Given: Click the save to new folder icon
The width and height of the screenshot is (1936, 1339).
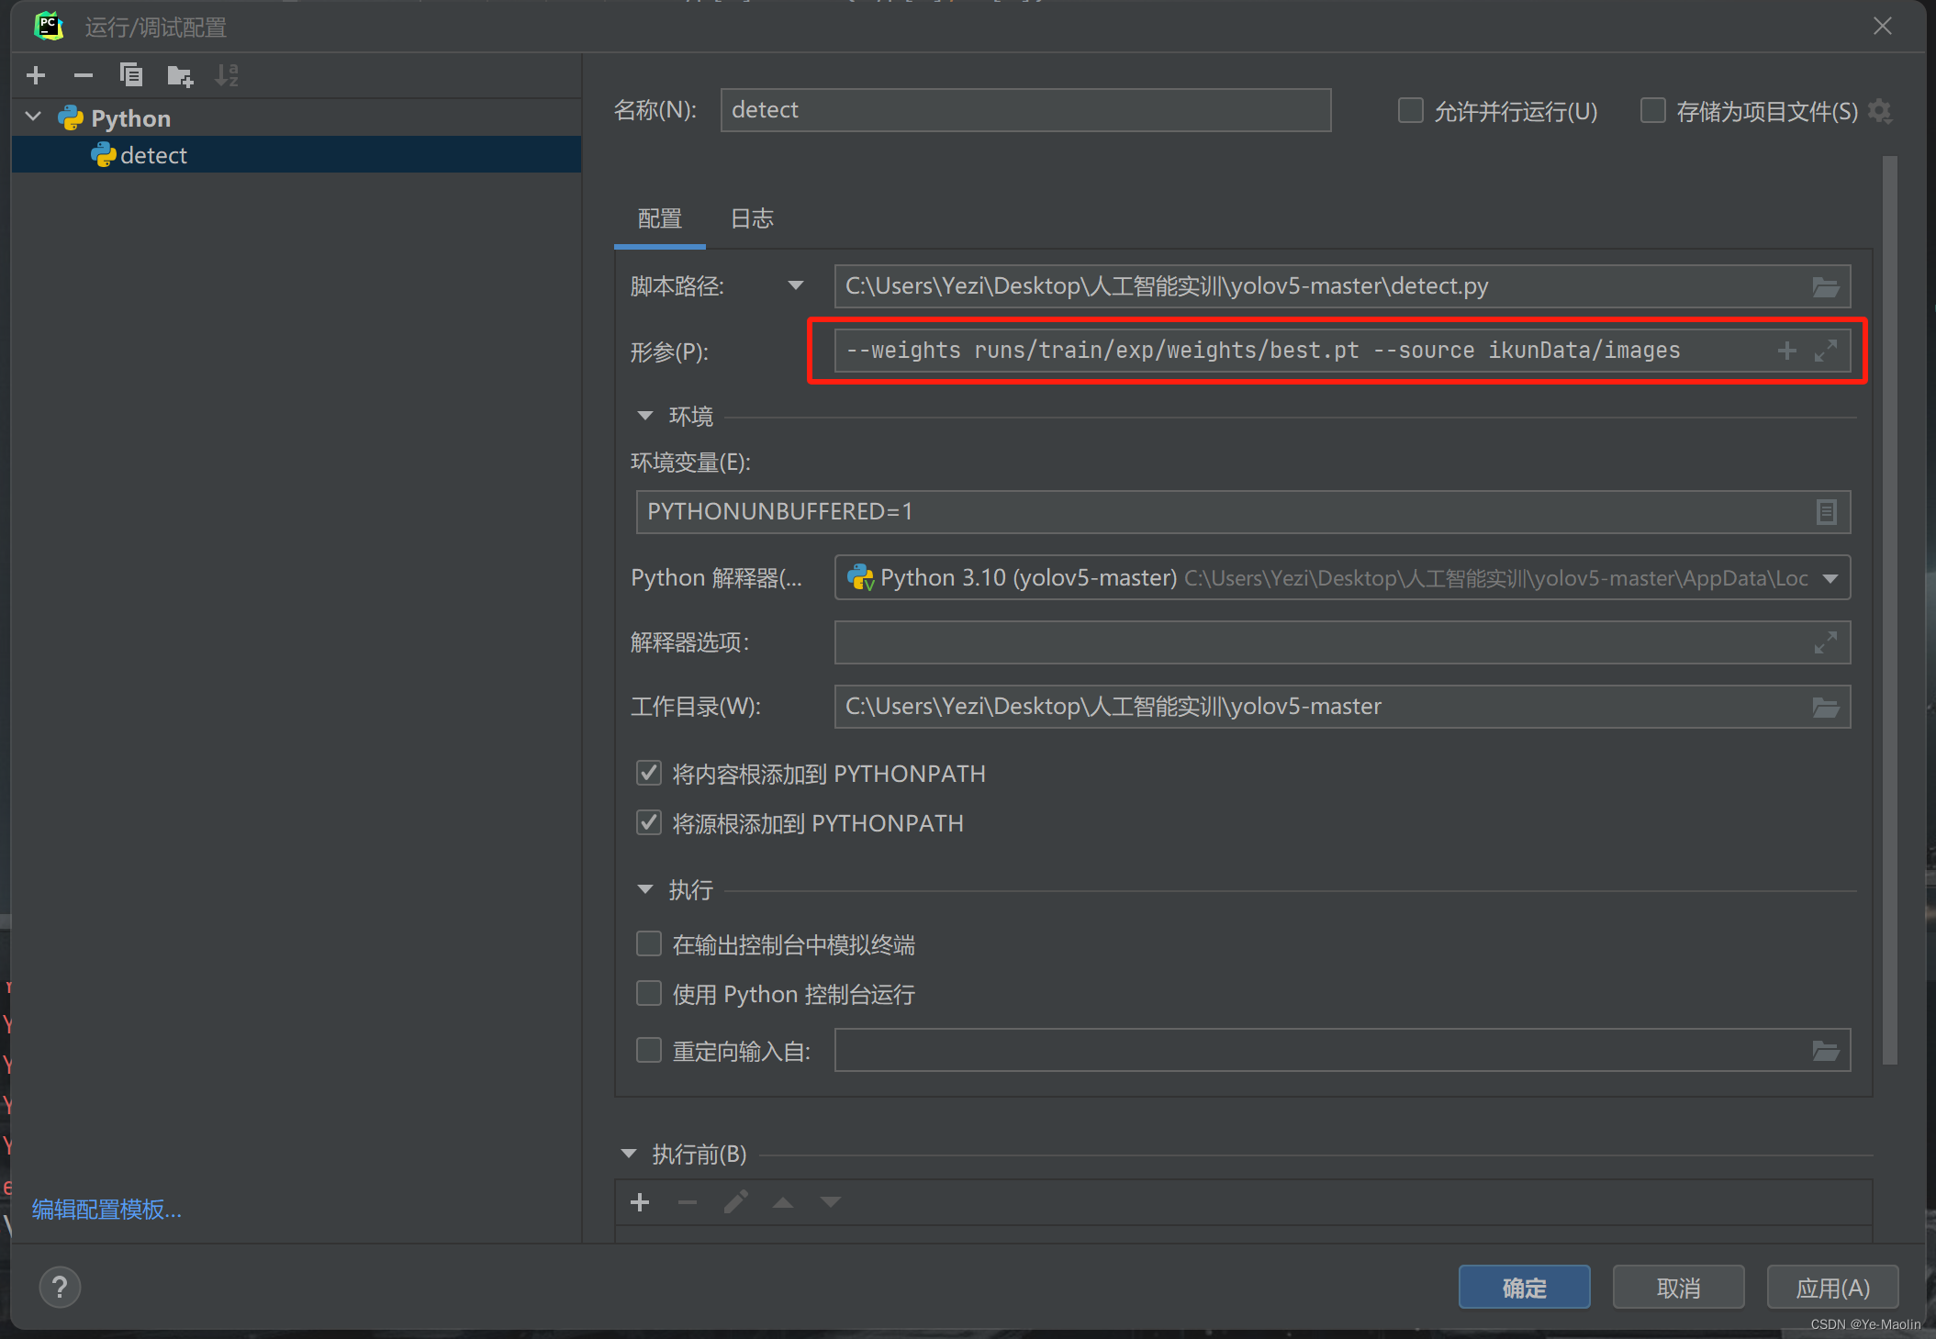Looking at the screenshot, I should (180, 75).
